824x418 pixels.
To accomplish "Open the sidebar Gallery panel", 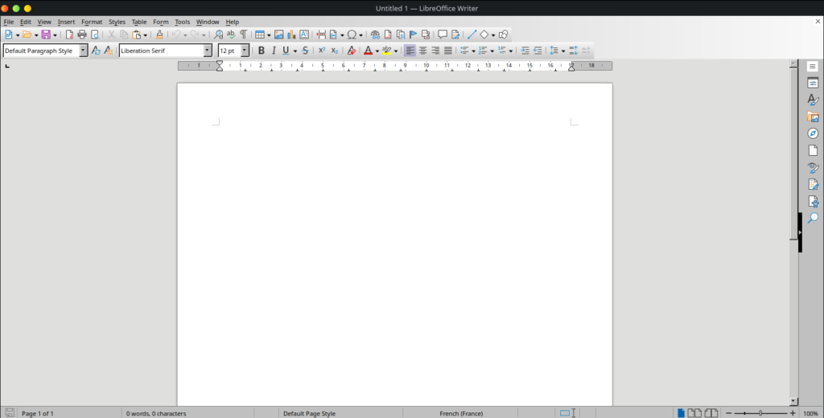I will coord(813,117).
